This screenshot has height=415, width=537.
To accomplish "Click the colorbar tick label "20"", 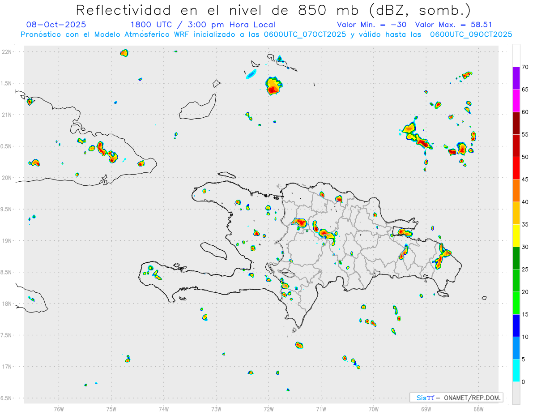I will tap(525, 292).
